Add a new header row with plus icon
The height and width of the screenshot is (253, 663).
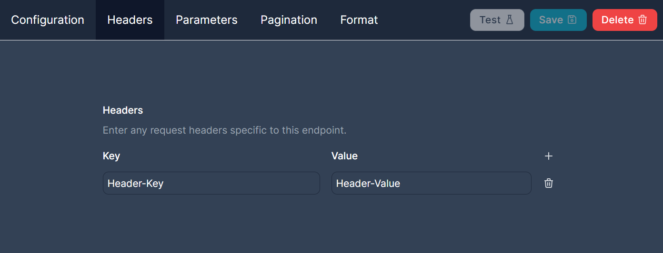pyautogui.click(x=549, y=156)
